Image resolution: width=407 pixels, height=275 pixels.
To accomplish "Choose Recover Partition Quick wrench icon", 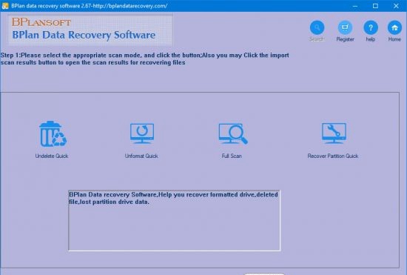I will [334, 133].
